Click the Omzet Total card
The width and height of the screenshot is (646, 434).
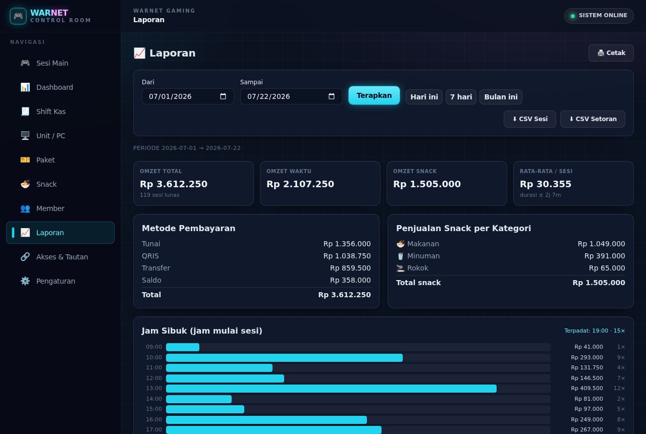(x=193, y=184)
